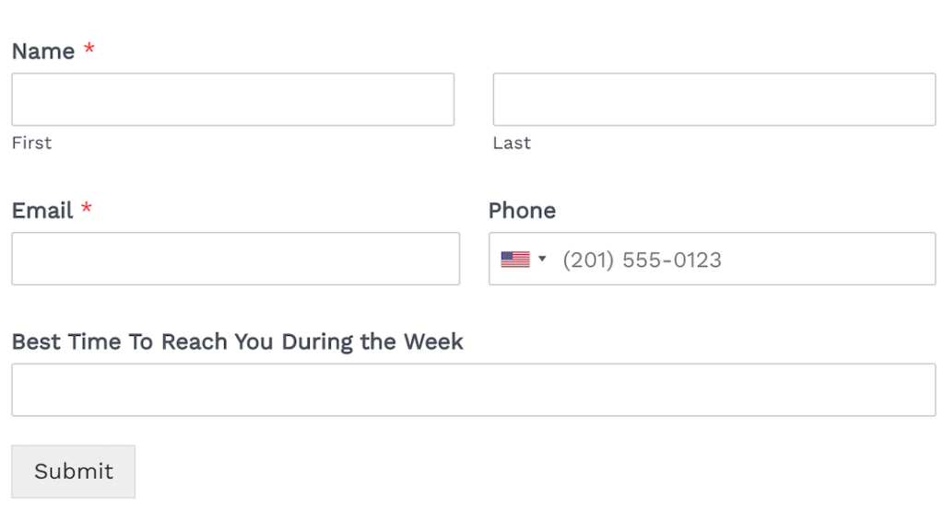
Task: Click the phone number field showing (201) 555-0123
Action: (737, 260)
